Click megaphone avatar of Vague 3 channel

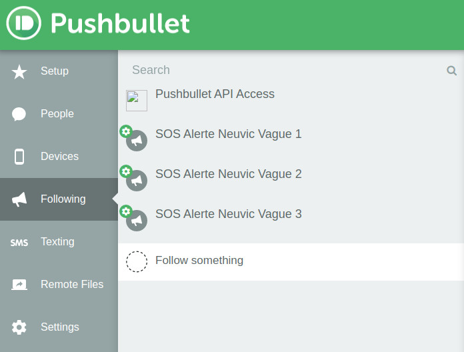coord(137,220)
